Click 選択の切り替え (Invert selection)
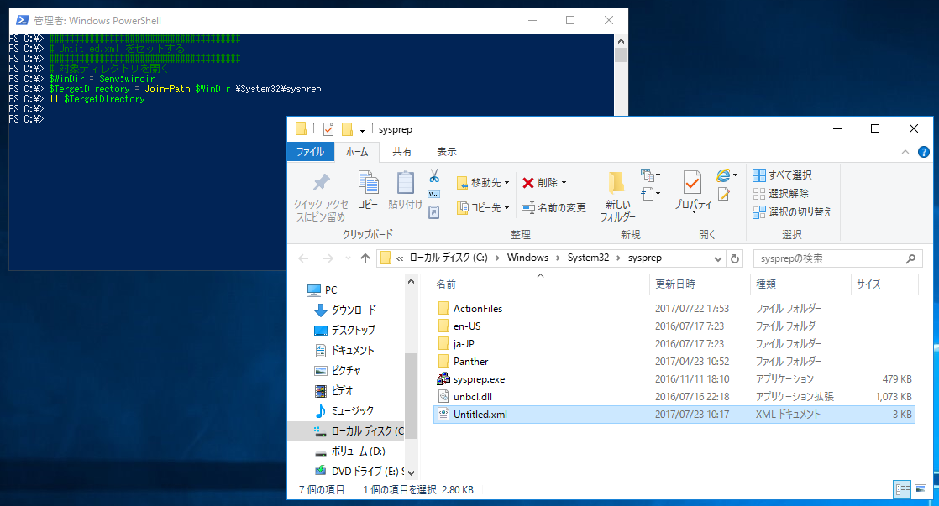The width and height of the screenshot is (939, 506). click(x=792, y=212)
